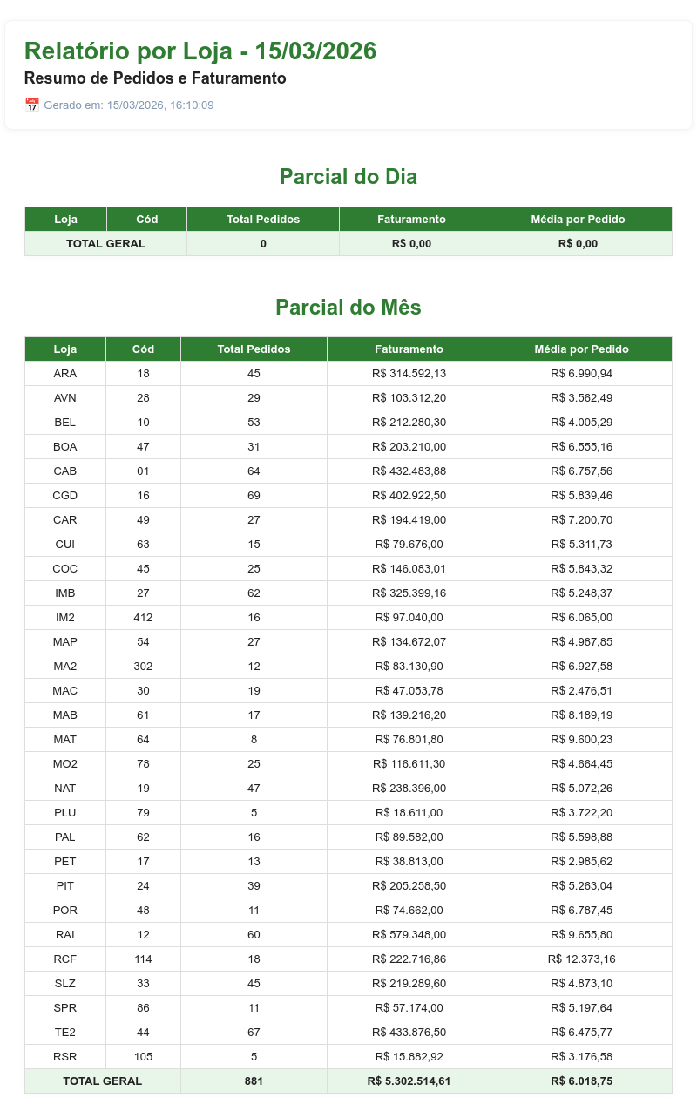Select the CGD total pedidos value 69
This screenshot has height=1118, width=697.
click(x=254, y=496)
